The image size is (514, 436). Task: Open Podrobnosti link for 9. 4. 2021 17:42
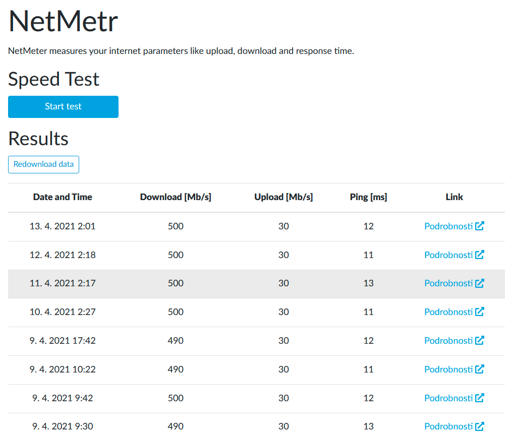tap(448, 341)
